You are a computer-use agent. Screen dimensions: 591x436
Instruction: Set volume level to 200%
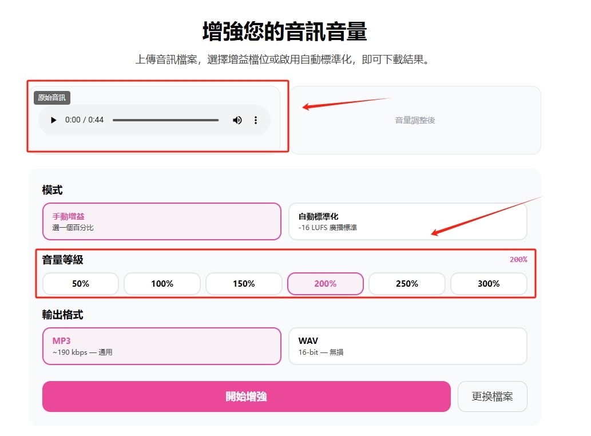[x=326, y=284]
